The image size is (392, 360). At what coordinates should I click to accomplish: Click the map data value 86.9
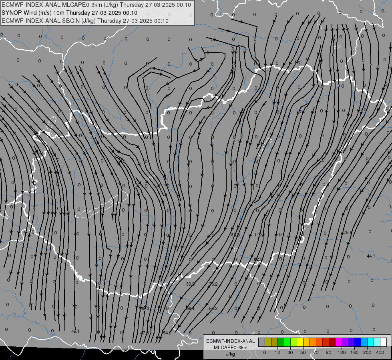tap(235, 235)
